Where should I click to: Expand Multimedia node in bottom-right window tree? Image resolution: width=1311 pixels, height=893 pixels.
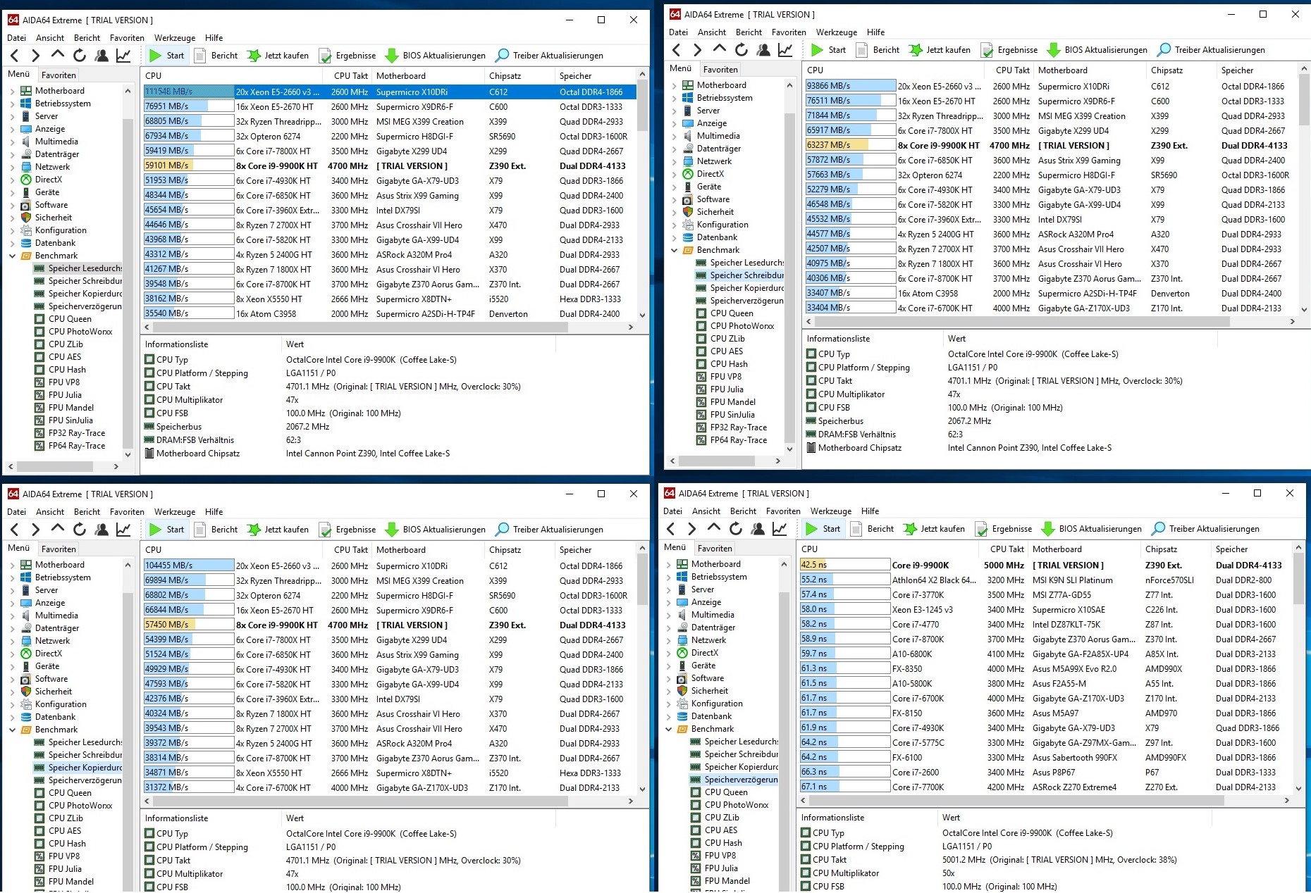tap(668, 615)
